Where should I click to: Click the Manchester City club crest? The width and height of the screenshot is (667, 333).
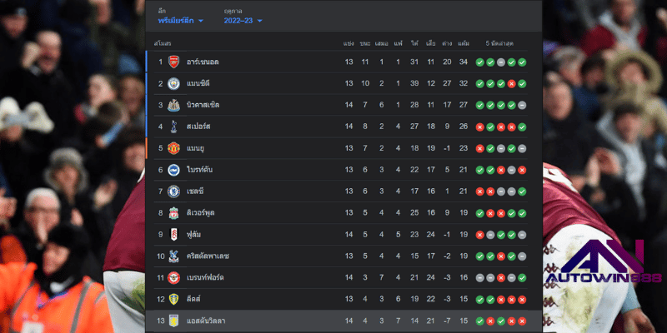(173, 84)
